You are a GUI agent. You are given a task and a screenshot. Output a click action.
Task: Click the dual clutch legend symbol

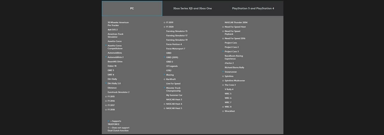pyautogui.click(x=108, y=127)
